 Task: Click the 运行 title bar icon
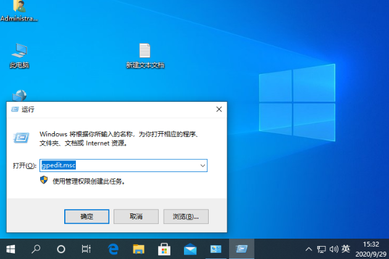15,109
